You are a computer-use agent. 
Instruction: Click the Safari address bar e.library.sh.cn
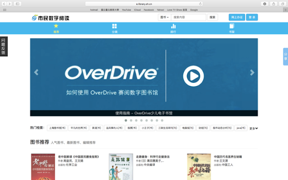[144, 4]
